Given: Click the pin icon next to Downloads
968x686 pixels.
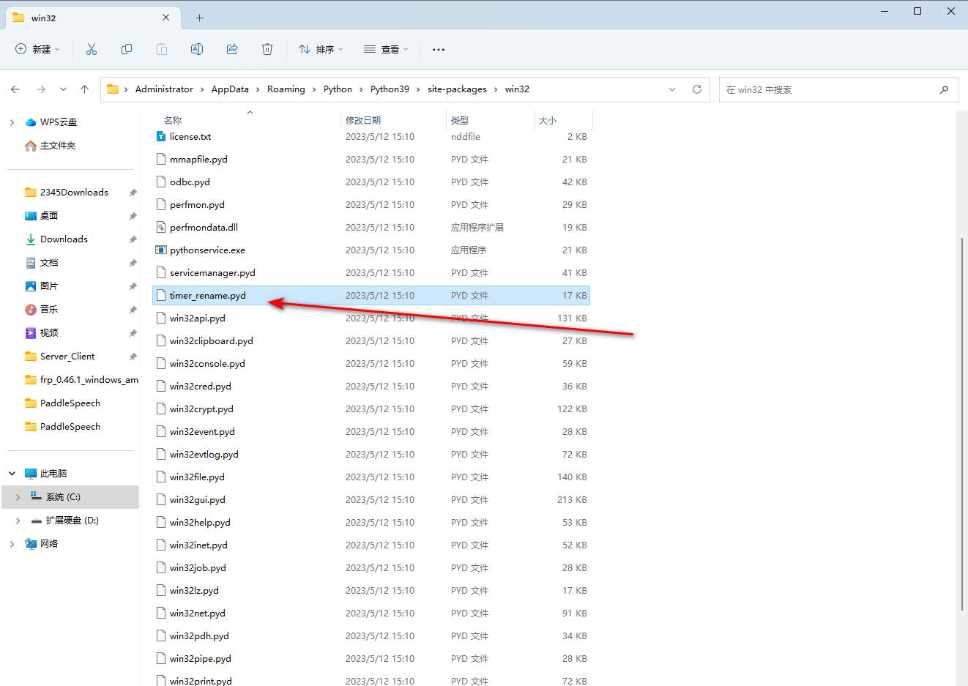Looking at the screenshot, I should point(133,239).
